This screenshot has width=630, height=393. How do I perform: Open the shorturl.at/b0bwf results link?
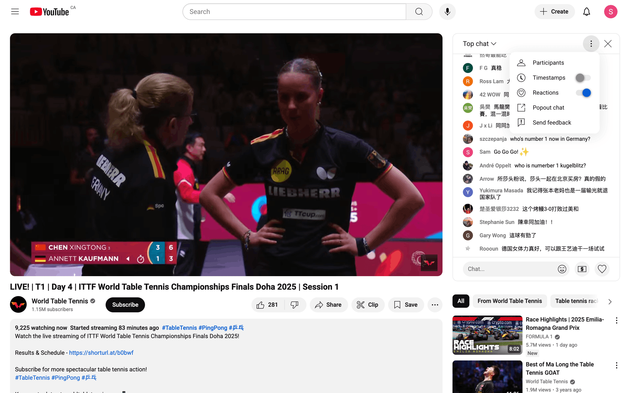point(101,353)
